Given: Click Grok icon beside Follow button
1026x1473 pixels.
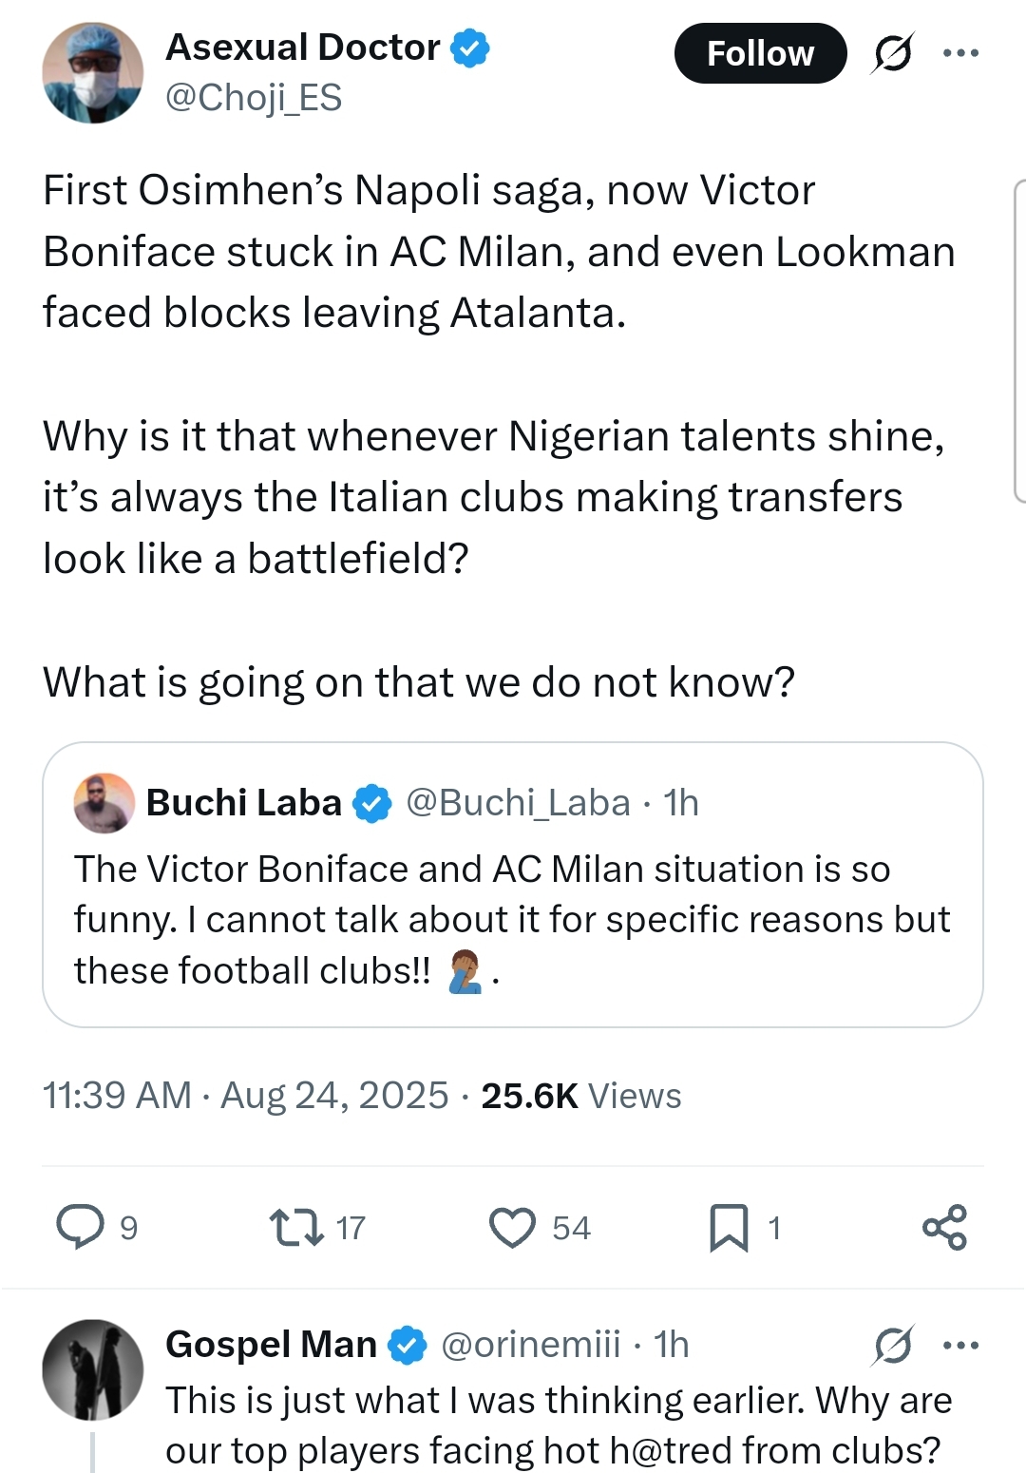Looking at the screenshot, I should pos(893,53).
